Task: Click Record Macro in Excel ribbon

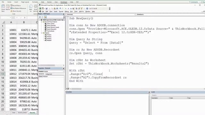Action: (x=16, y=5)
